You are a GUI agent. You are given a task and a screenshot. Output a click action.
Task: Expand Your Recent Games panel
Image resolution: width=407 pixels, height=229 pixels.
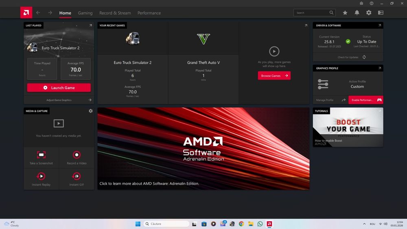point(306,25)
